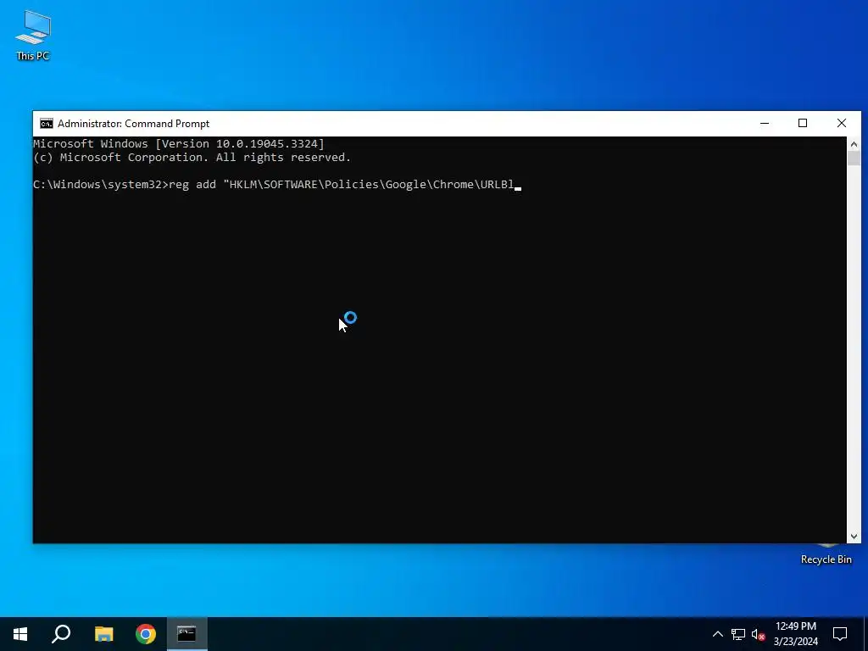This screenshot has height=651, width=868.
Task: Click the Microsoft Windows version line
Action: coord(179,144)
